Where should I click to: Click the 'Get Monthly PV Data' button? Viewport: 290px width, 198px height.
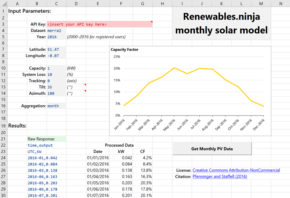tap(212, 149)
